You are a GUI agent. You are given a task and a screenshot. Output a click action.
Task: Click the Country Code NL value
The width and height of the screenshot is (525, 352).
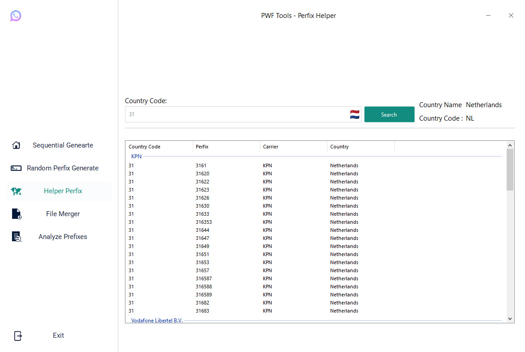(x=470, y=118)
